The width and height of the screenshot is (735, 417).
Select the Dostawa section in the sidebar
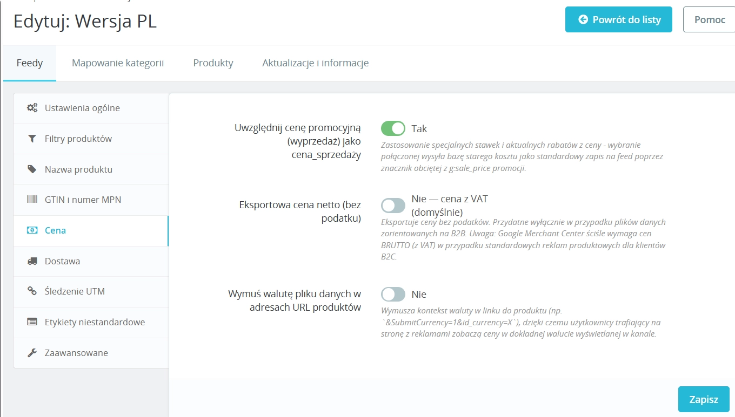point(61,261)
